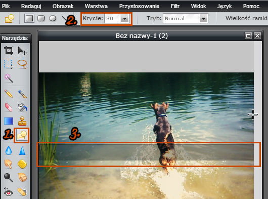Screen dimensions: 268x199
Task: Select the Crop tool
Action: tap(9, 51)
